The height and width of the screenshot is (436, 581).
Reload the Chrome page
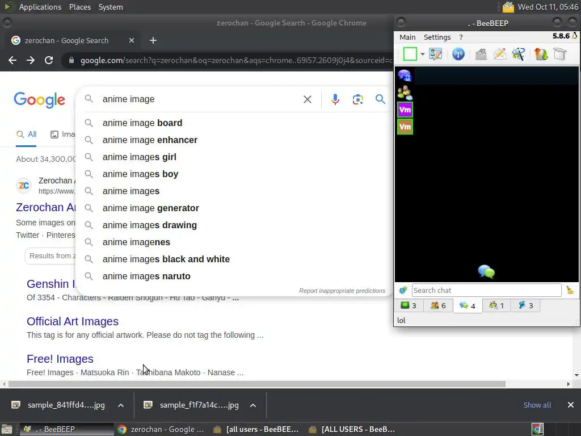click(49, 60)
